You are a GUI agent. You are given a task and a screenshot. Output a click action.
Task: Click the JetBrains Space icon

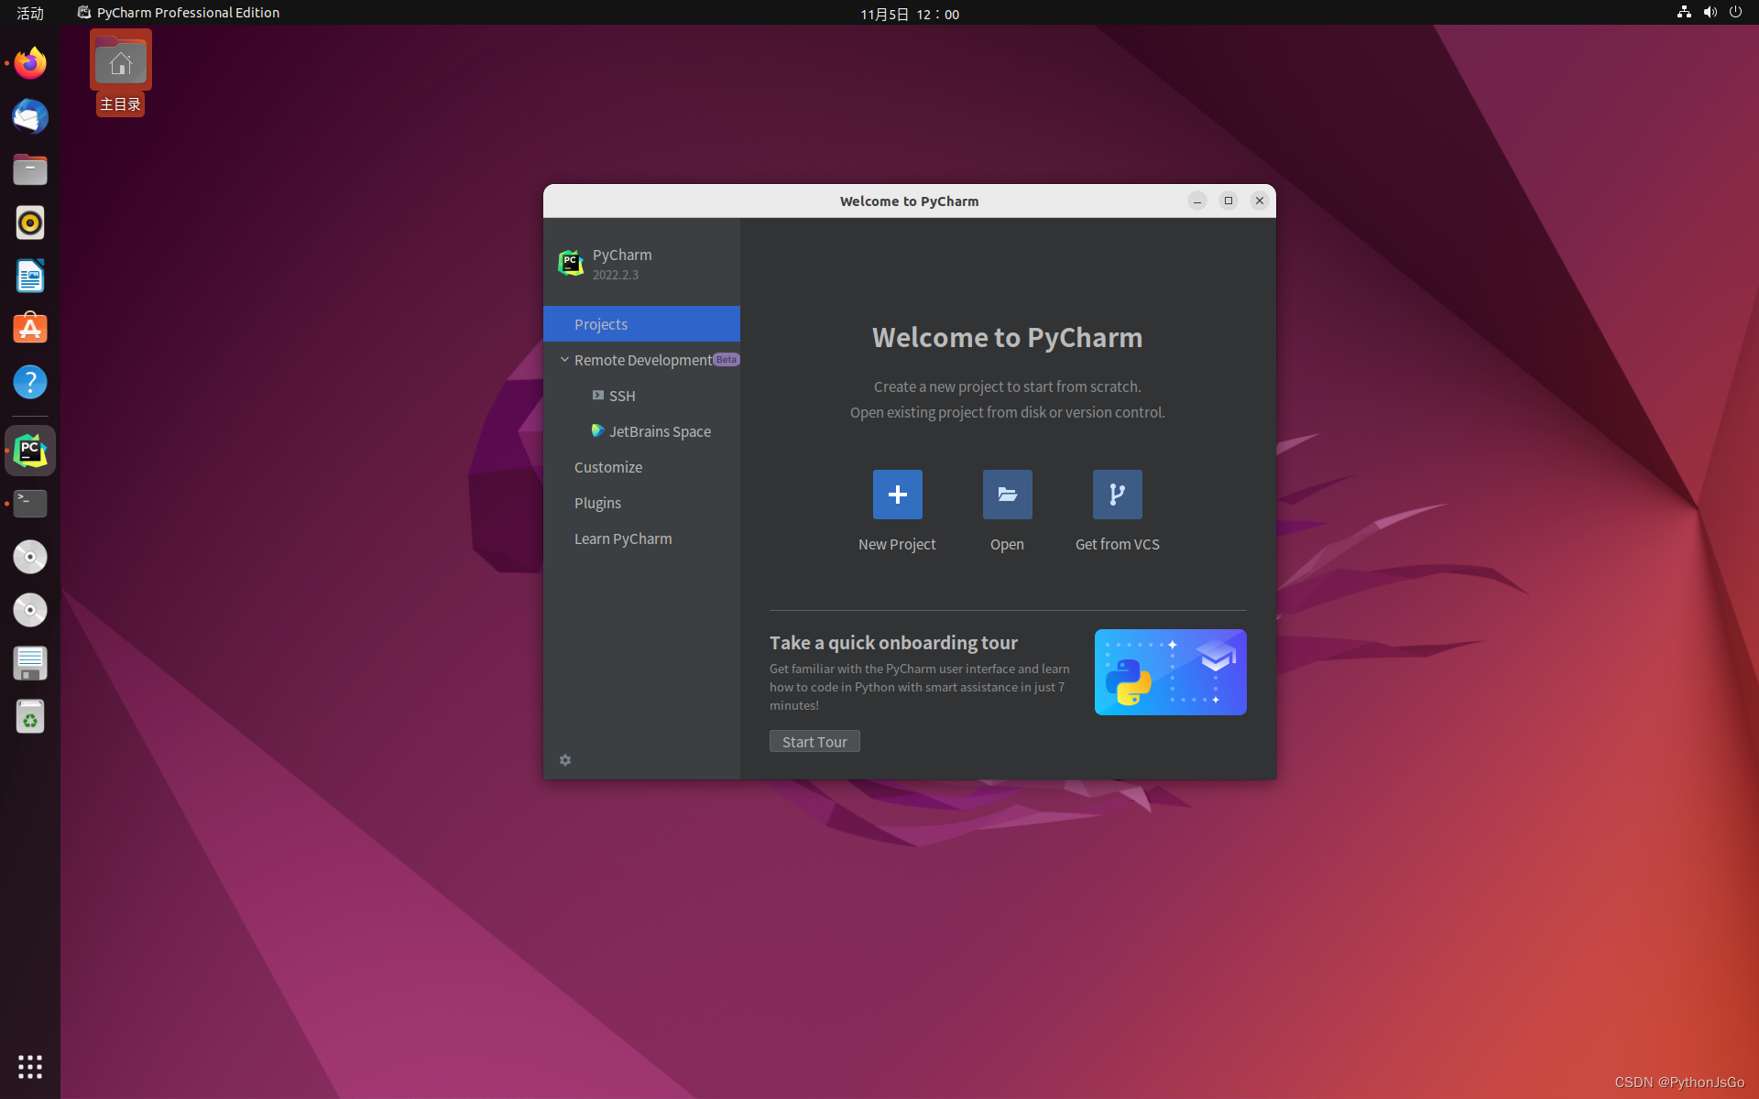point(596,430)
